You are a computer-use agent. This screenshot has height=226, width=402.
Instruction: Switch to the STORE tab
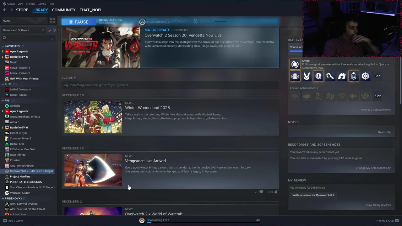coord(22,10)
